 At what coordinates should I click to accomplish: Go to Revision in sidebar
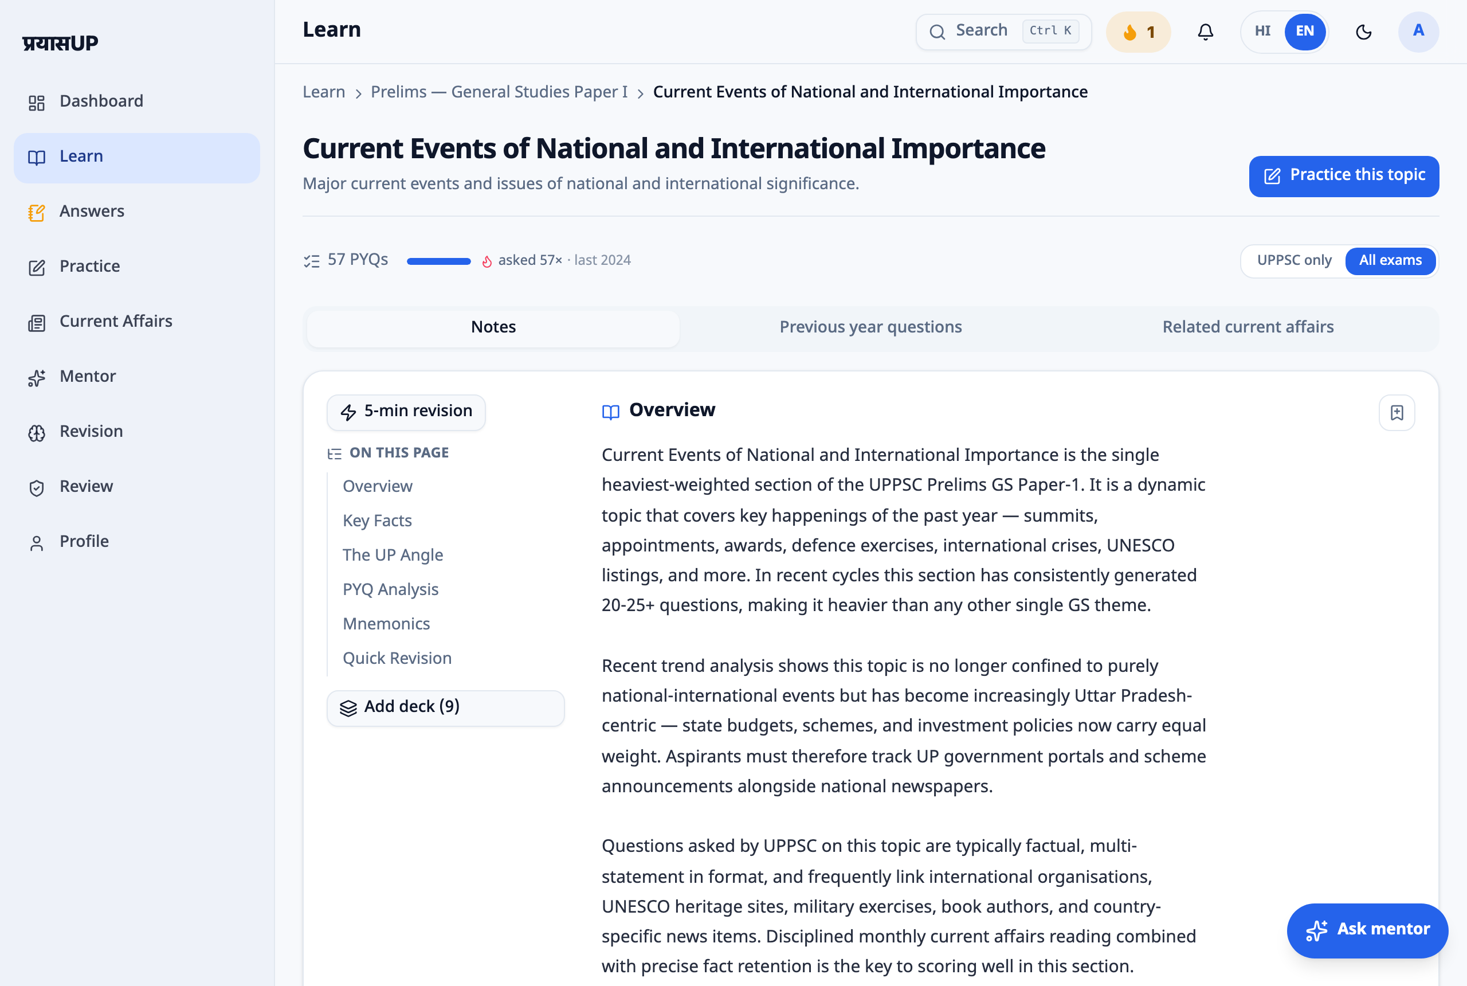[136, 432]
